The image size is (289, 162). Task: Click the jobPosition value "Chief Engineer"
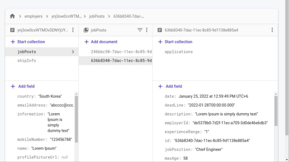click(209, 149)
